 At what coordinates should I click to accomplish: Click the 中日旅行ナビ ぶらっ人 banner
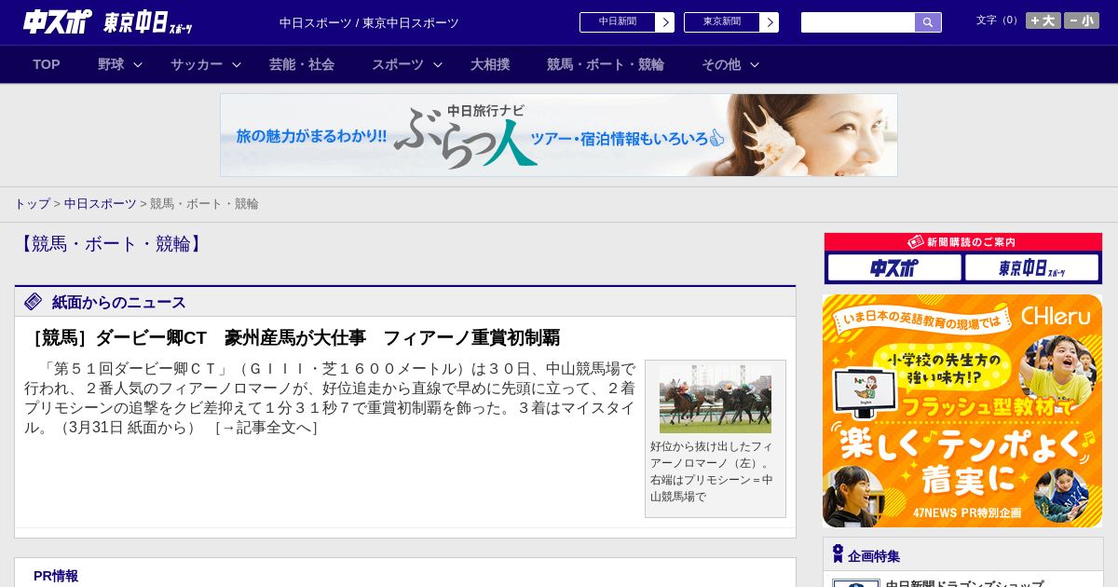[x=559, y=135]
